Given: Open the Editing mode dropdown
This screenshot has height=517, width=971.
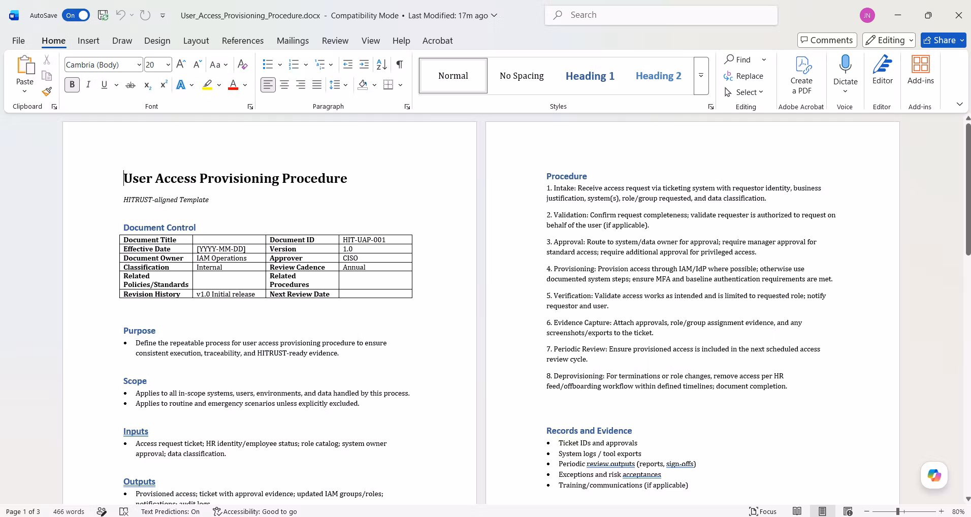Looking at the screenshot, I should pos(889,40).
